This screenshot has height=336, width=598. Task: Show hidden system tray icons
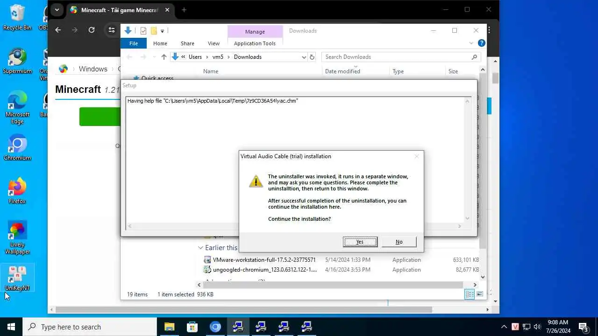[504, 327]
